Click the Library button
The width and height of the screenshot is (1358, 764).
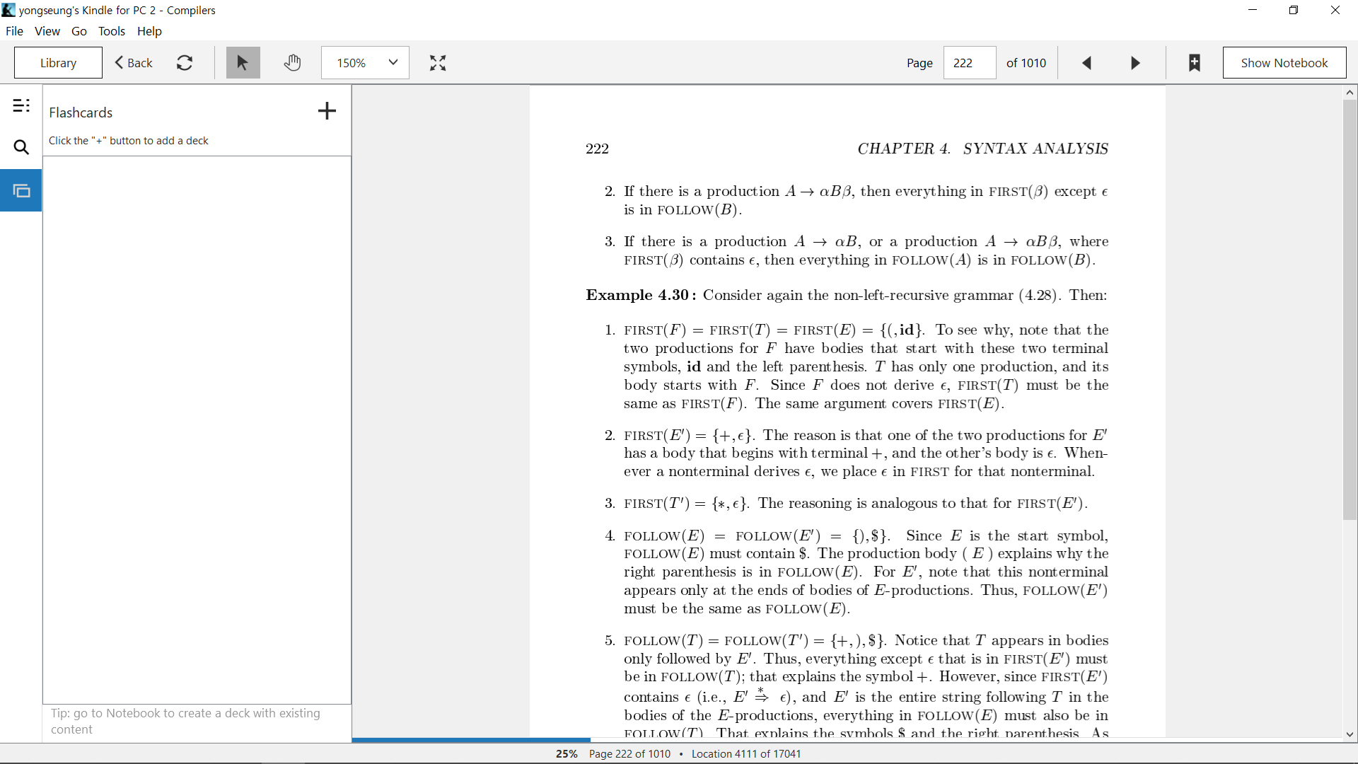(58, 63)
